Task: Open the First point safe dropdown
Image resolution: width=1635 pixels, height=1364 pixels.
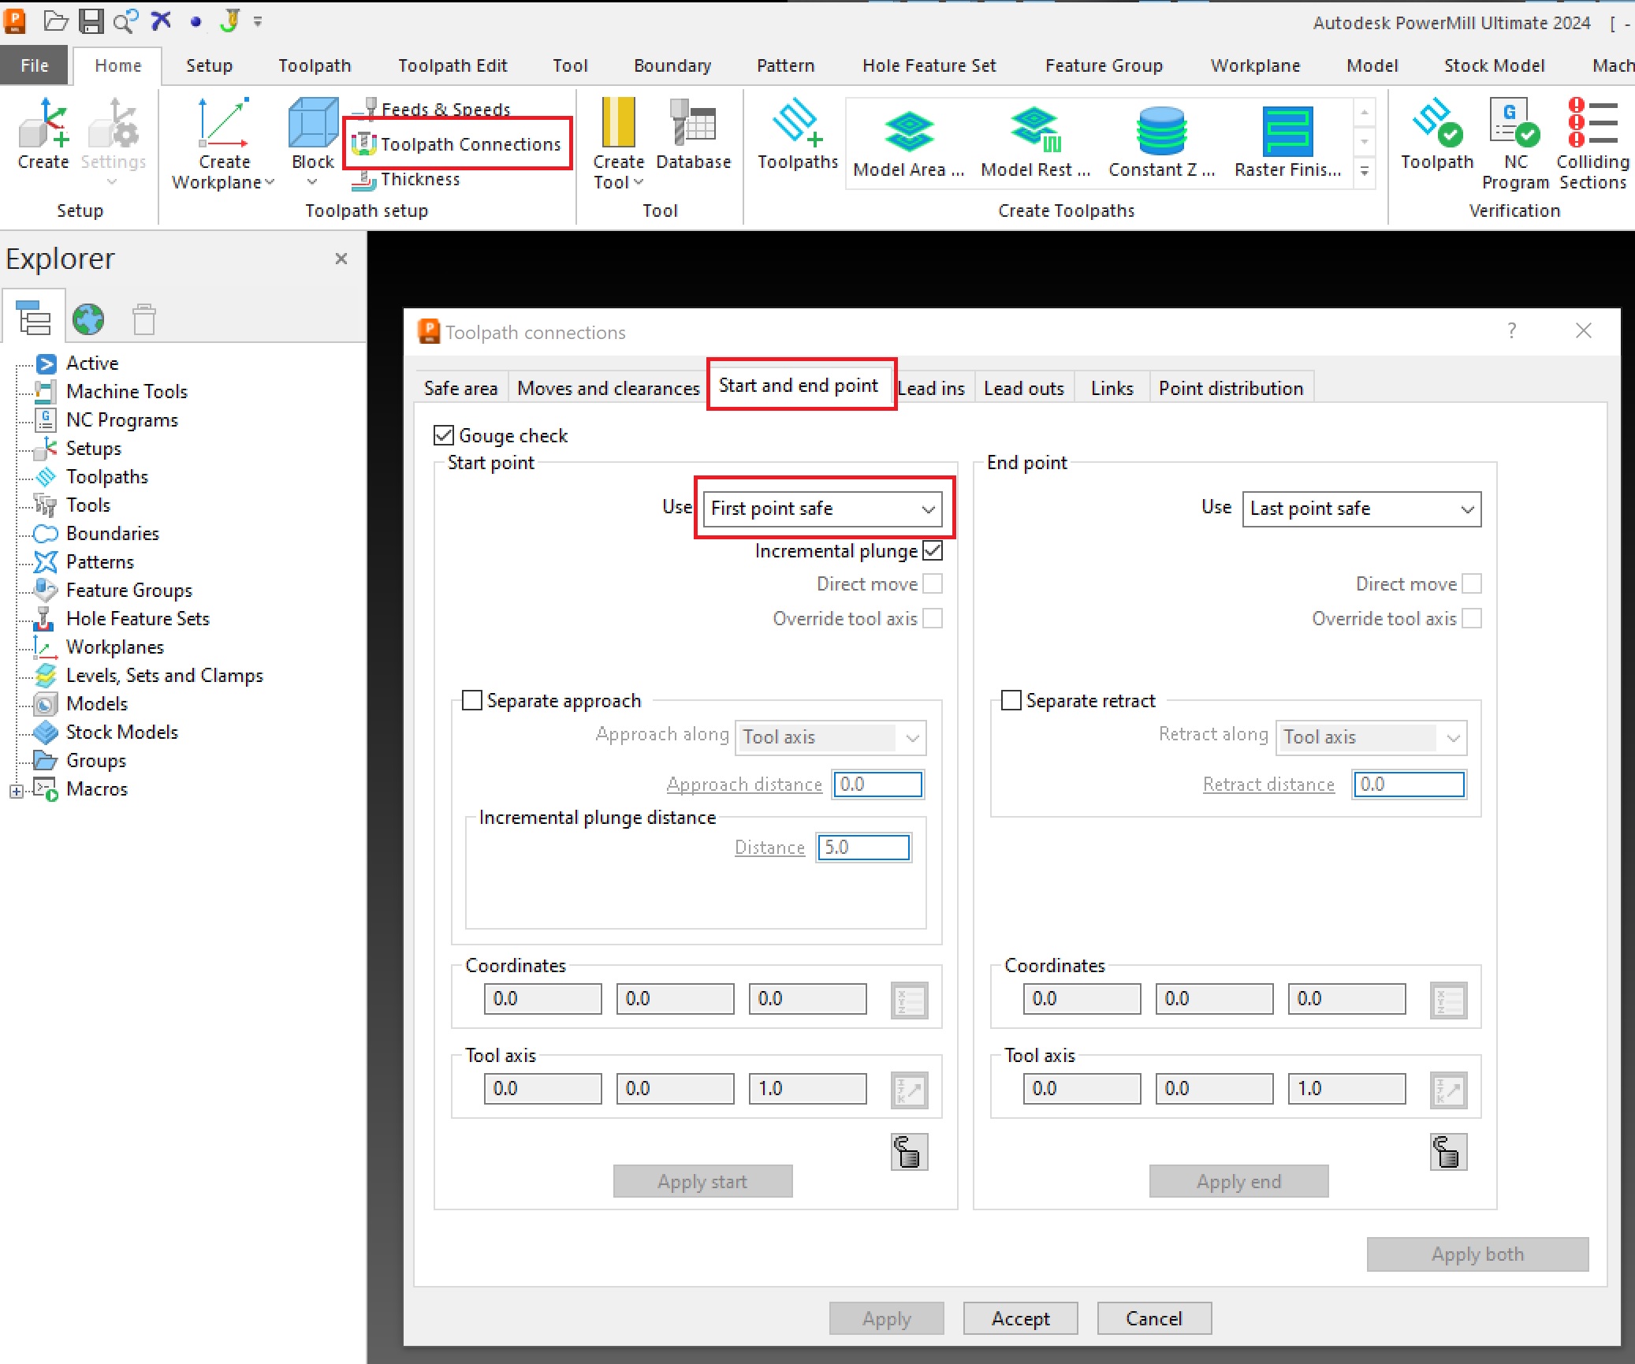Action: (x=822, y=509)
